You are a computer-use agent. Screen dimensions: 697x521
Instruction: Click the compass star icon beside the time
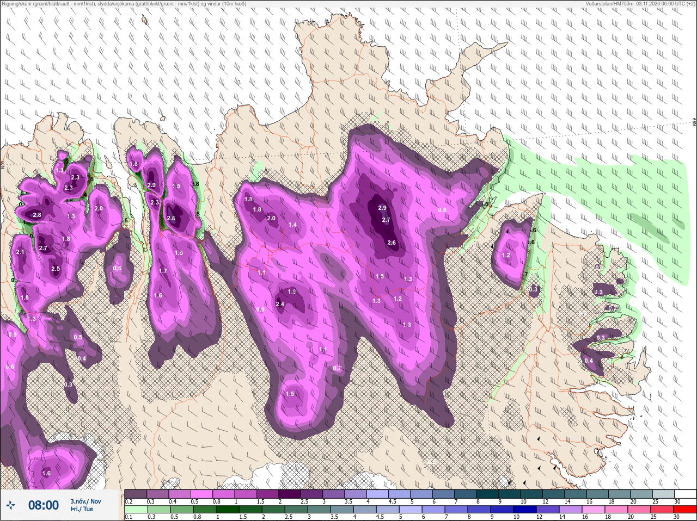[11, 505]
